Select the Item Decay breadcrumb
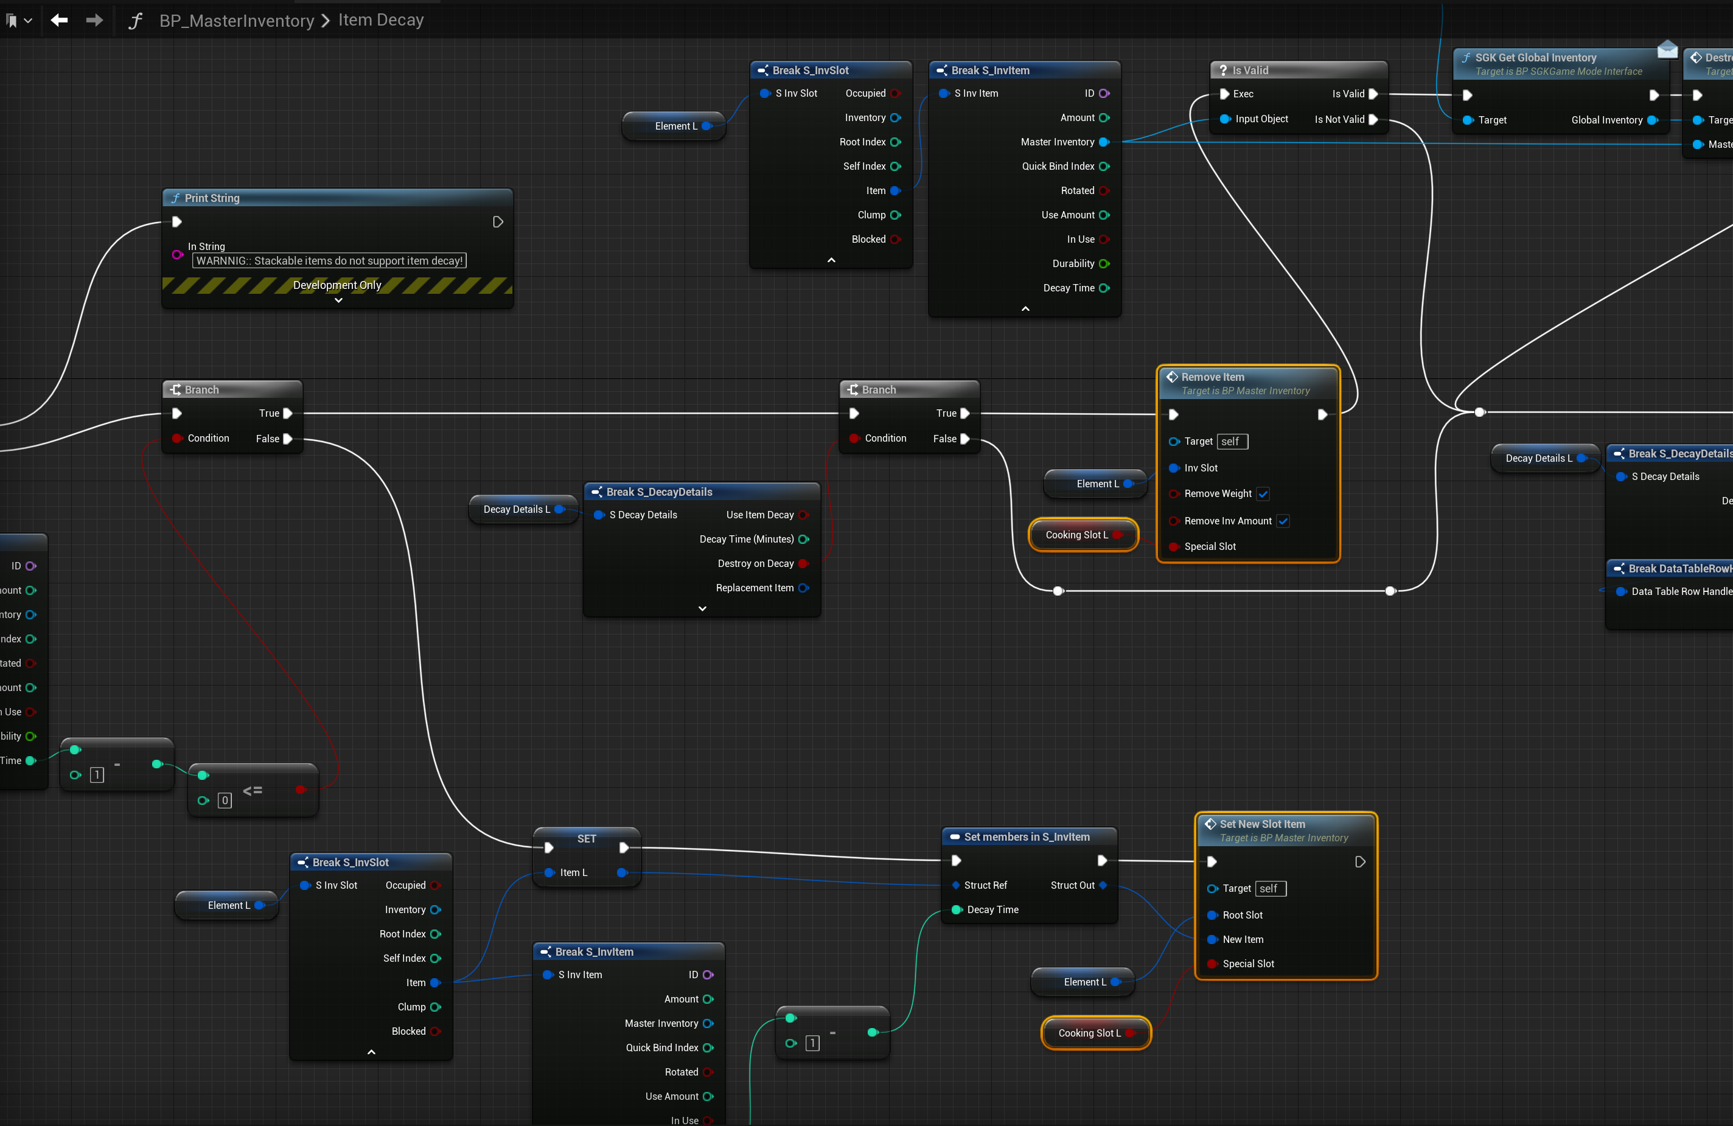The width and height of the screenshot is (1733, 1126). tap(381, 21)
